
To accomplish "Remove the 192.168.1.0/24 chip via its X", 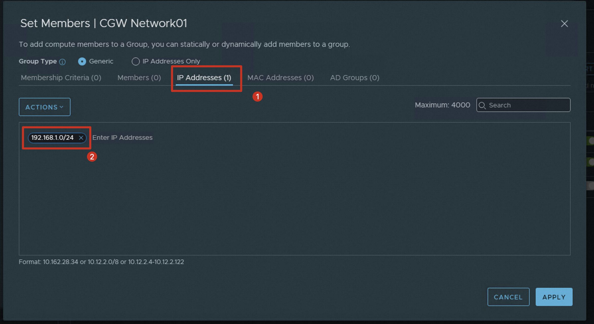I will tap(81, 138).
